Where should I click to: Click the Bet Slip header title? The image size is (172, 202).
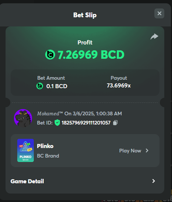[x=85, y=15]
